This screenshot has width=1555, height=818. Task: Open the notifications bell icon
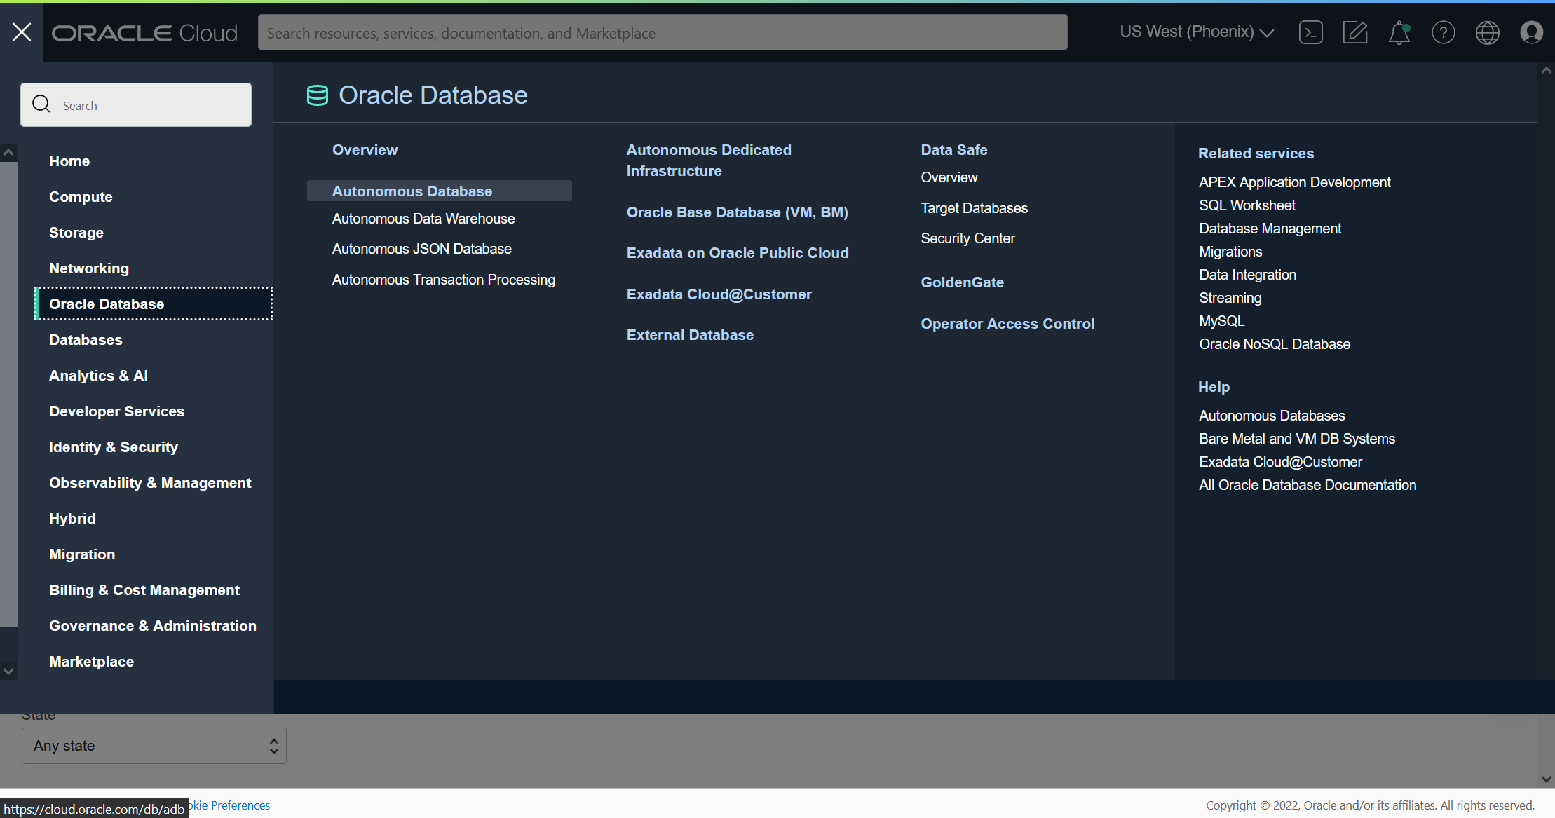1399,32
